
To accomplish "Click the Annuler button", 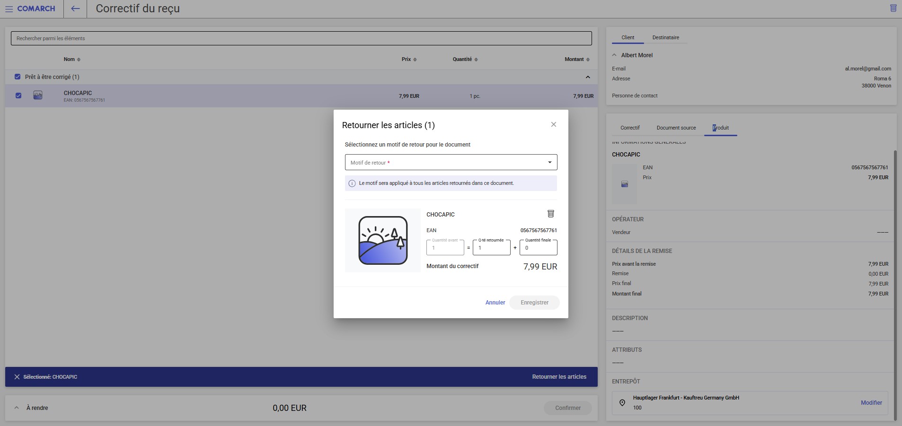I will pyautogui.click(x=495, y=303).
